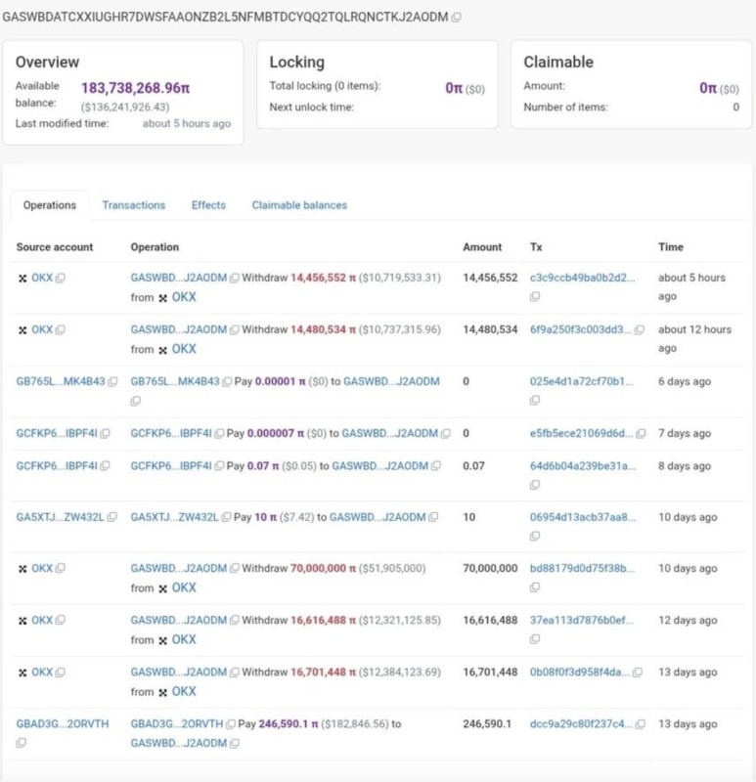Open transaction e5fb5ece21069d6d link

point(581,433)
